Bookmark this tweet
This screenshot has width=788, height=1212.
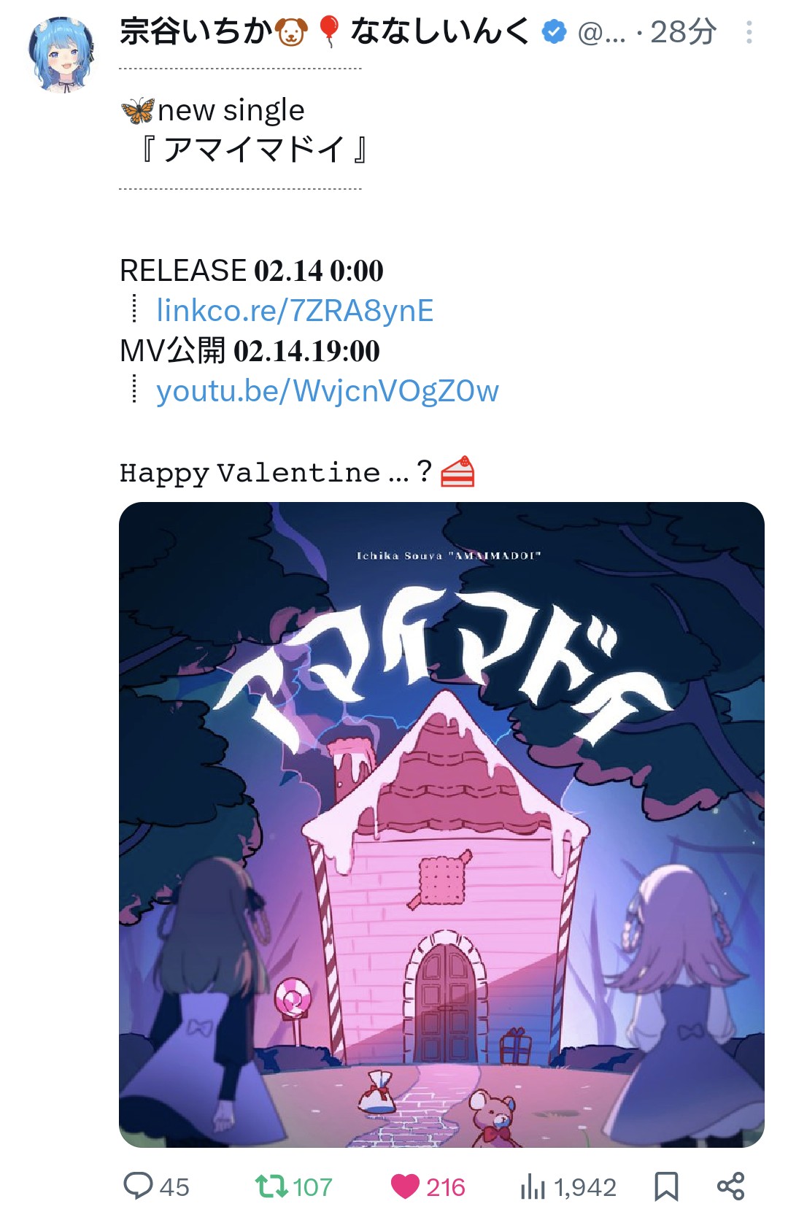(665, 1186)
